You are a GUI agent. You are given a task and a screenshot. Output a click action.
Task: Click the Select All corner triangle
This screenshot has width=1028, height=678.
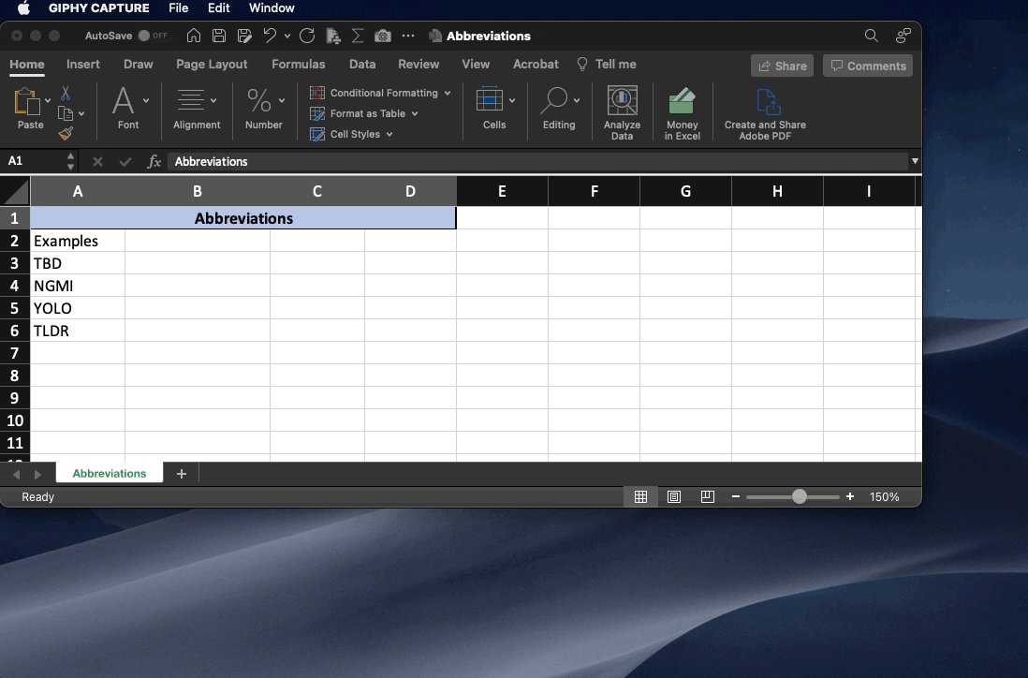(x=15, y=191)
